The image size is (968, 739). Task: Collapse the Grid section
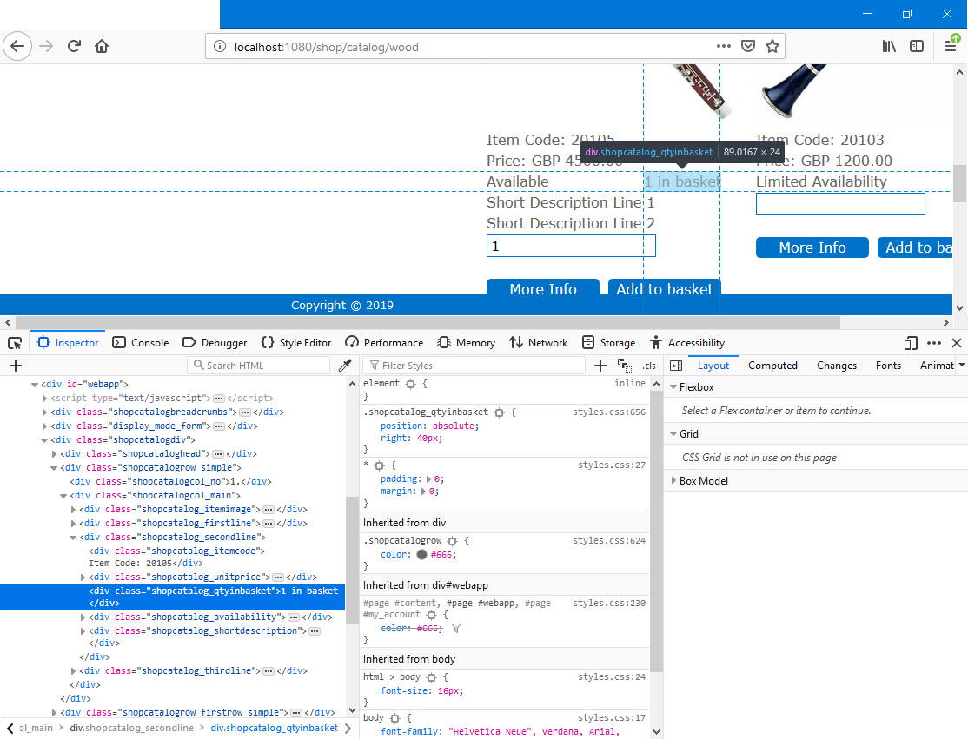pyautogui.click(x=673, y=434)
